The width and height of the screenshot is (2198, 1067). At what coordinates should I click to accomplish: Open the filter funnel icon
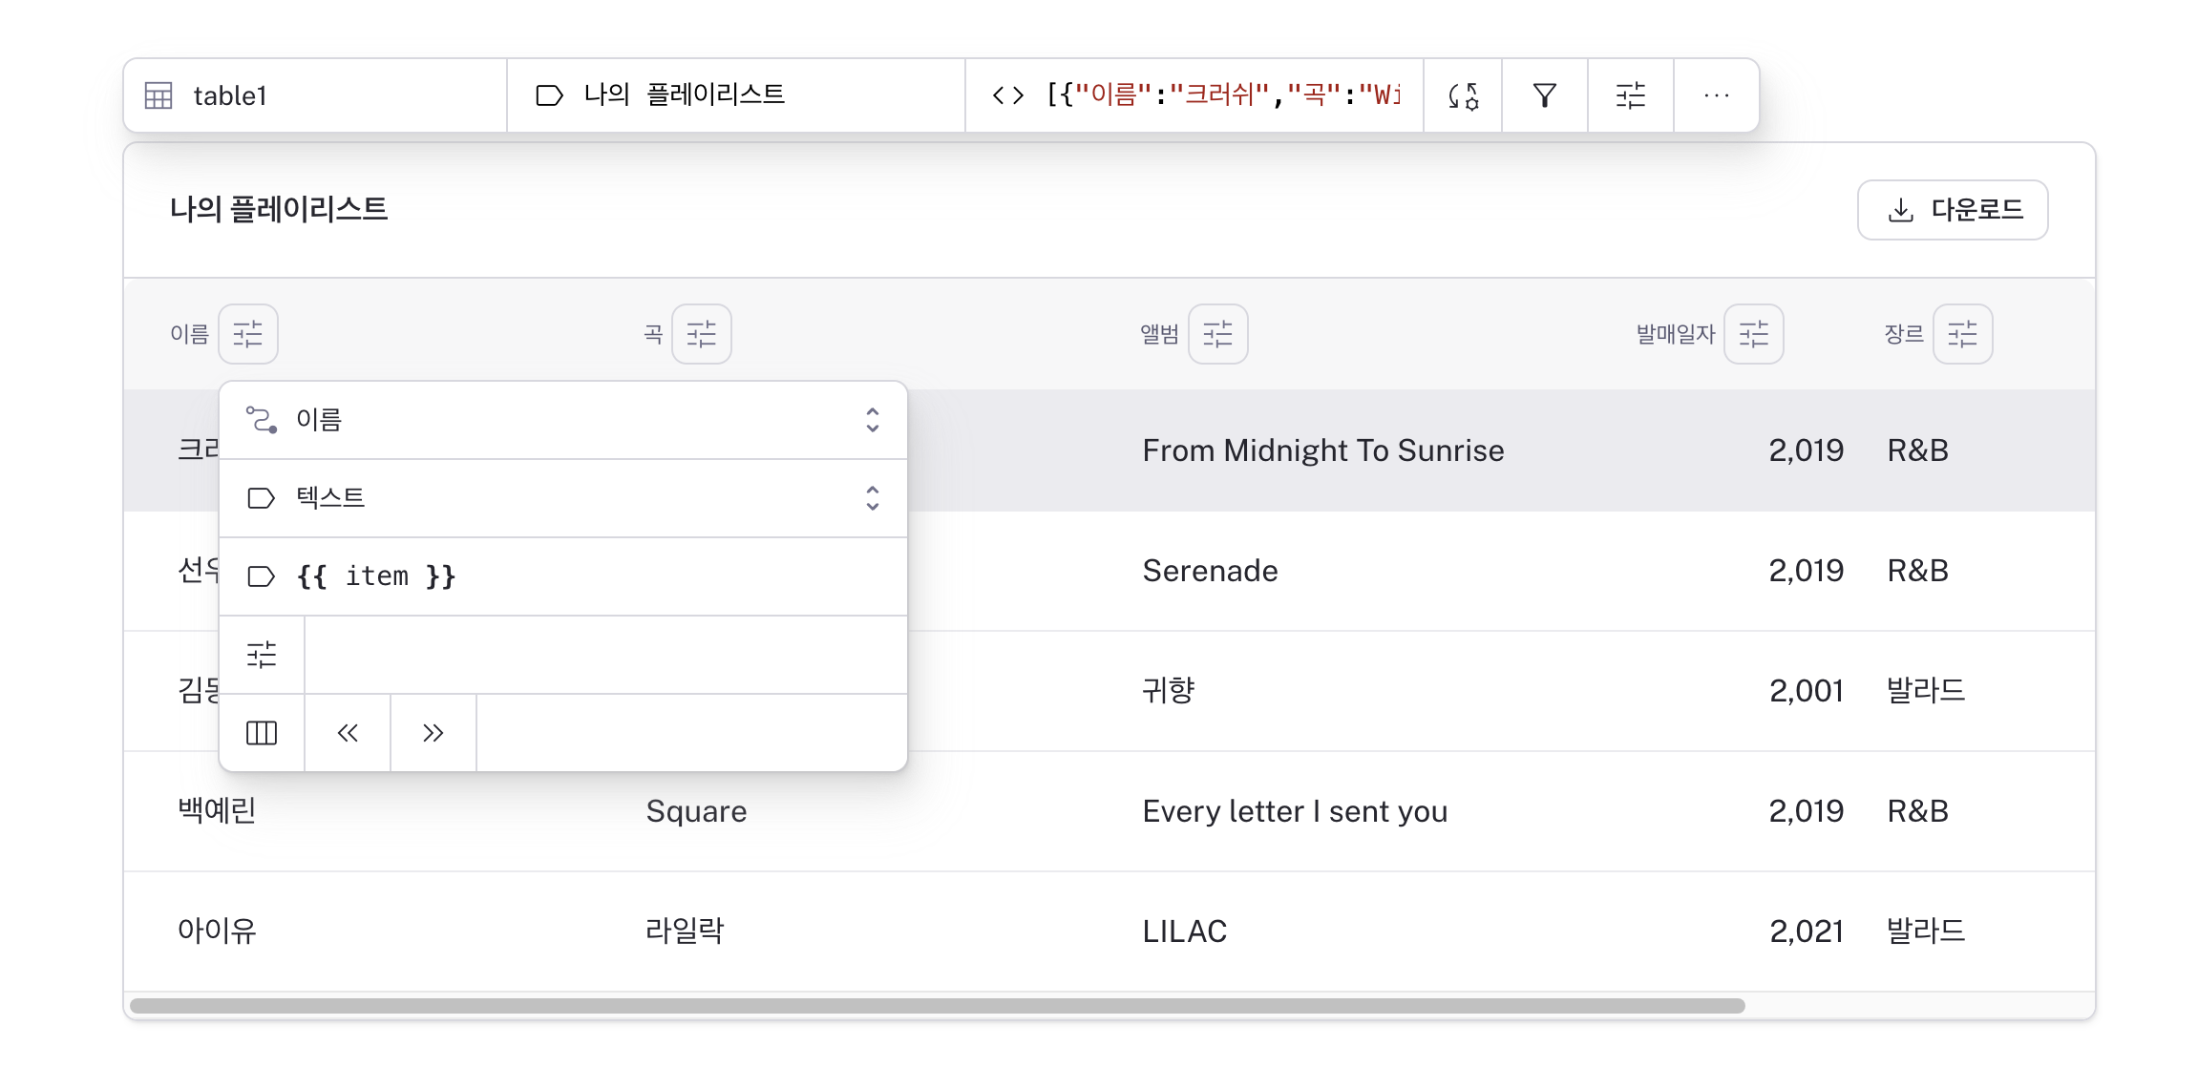coord(1545,95)
